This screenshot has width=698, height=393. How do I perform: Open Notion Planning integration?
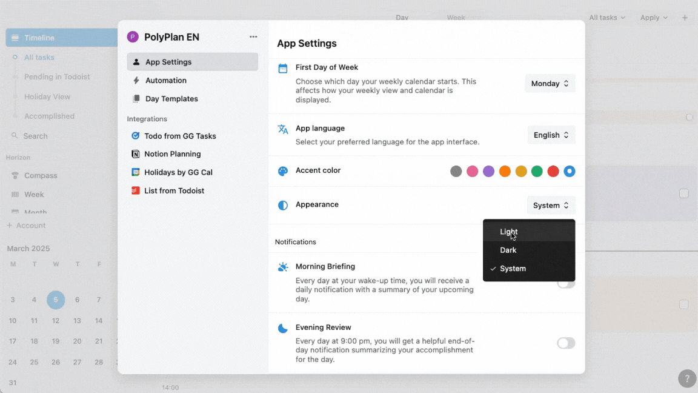pyautogui.click(x=172, y=154)
